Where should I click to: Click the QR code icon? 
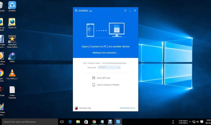93,78
